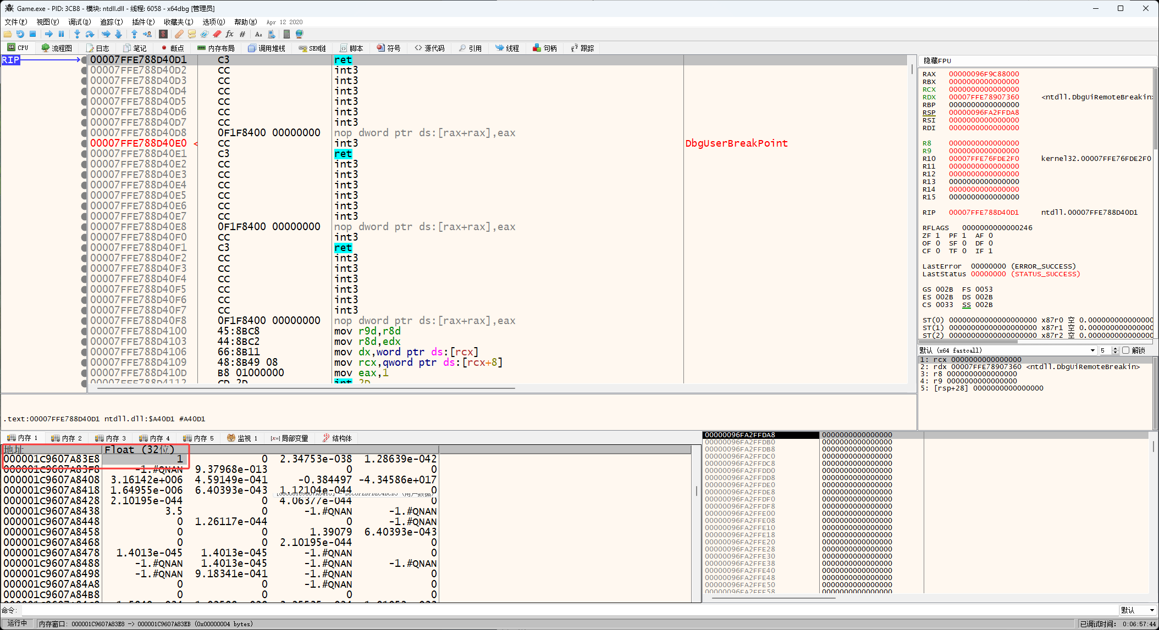The width and height of the screenshot is (1159, 630).
Task: Toggle the 解锁 checkbox
Action: coord(1126,350)
